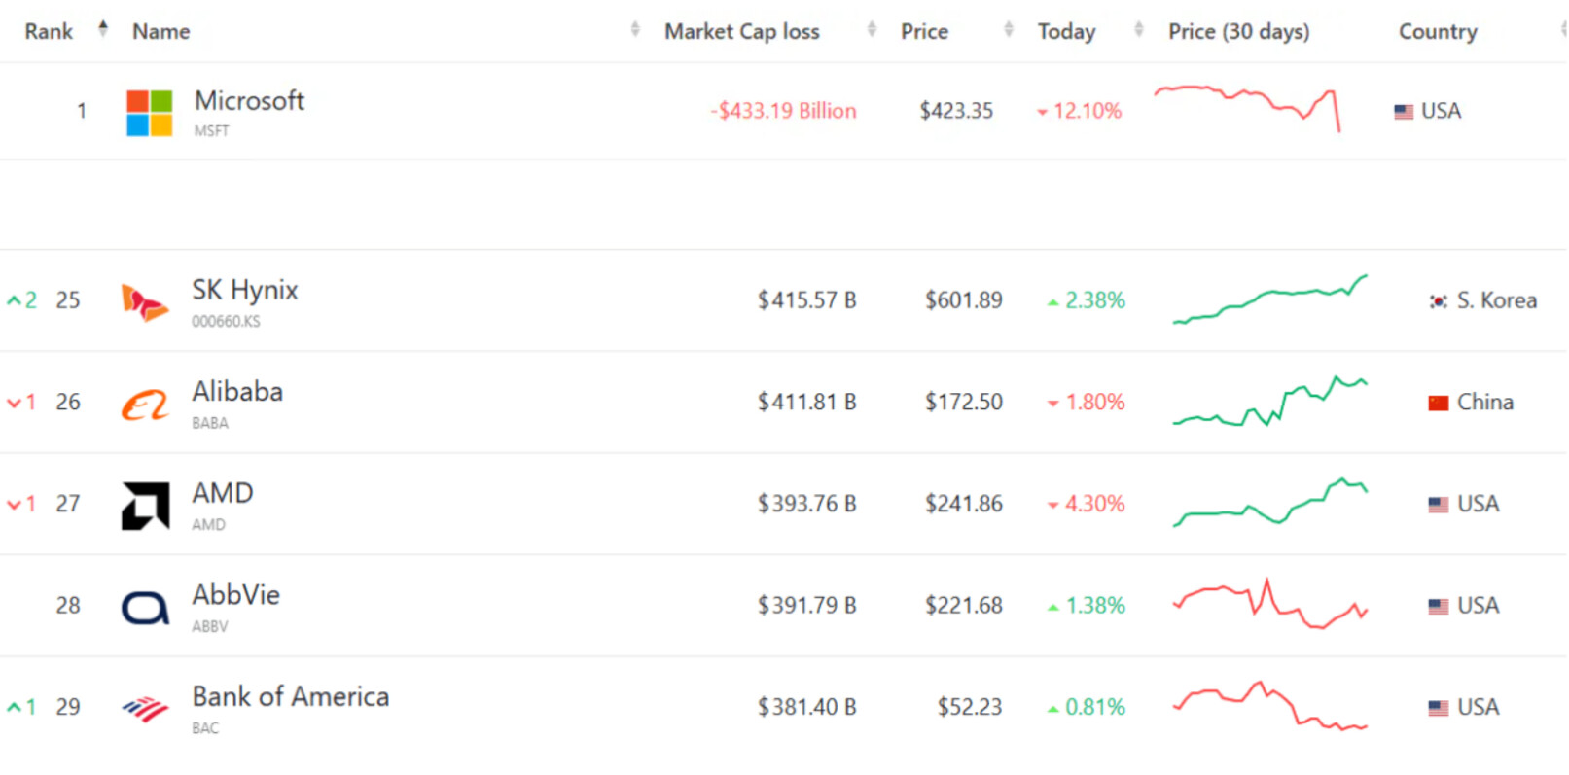This screenshot has width=1569, height=775.
Task: Sort table by Rank column arrow
Action: [103, 29]
